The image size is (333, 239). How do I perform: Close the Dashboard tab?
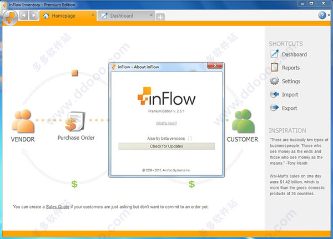(x=151, y=15)
